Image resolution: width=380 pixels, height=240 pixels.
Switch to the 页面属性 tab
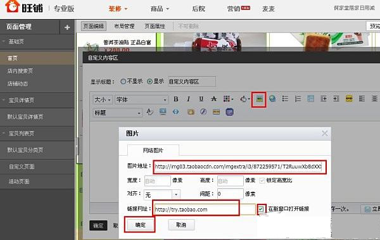(155, 26)
